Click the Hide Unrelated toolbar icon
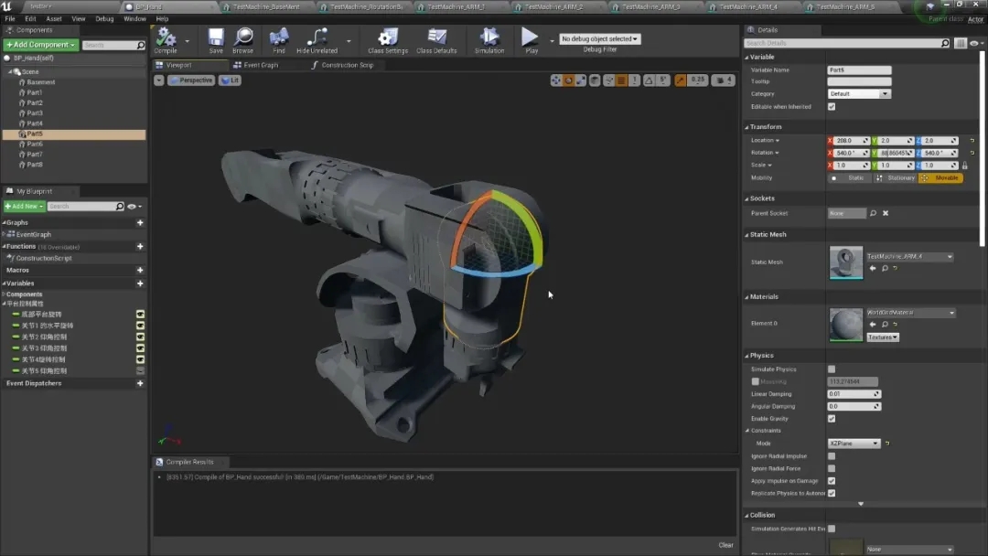This screenshot has height=556, width=988. pos(317,37)
